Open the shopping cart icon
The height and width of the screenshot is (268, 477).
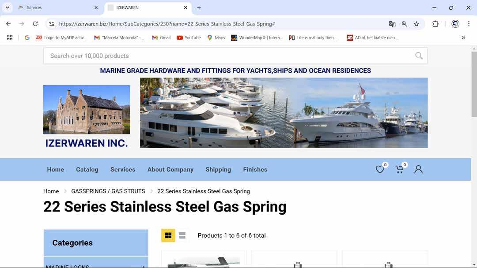[x=400, y=169]
